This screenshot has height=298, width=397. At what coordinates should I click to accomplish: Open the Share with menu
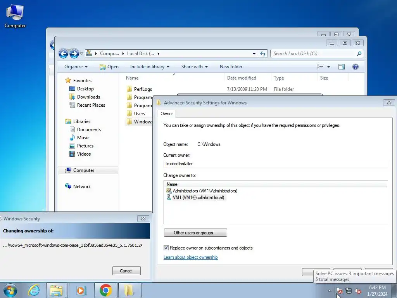[x=195, y=67]
